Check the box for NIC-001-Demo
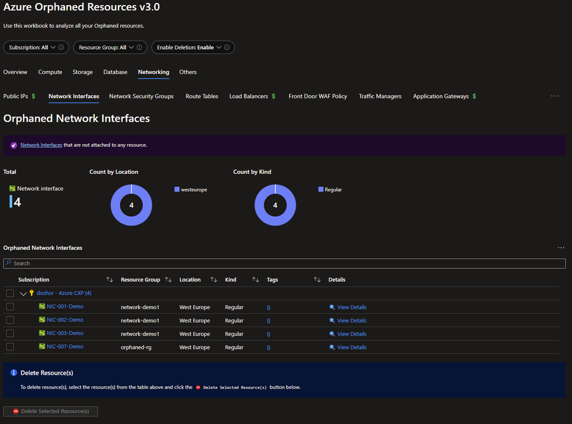The image size is (572, 424). [x=10, y=307]
